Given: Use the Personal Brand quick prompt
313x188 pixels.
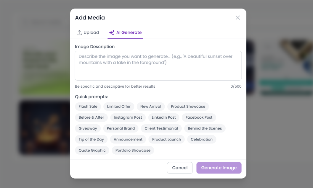Looking at the screenshot, I should pyautogui.click(x=121, y=128).
